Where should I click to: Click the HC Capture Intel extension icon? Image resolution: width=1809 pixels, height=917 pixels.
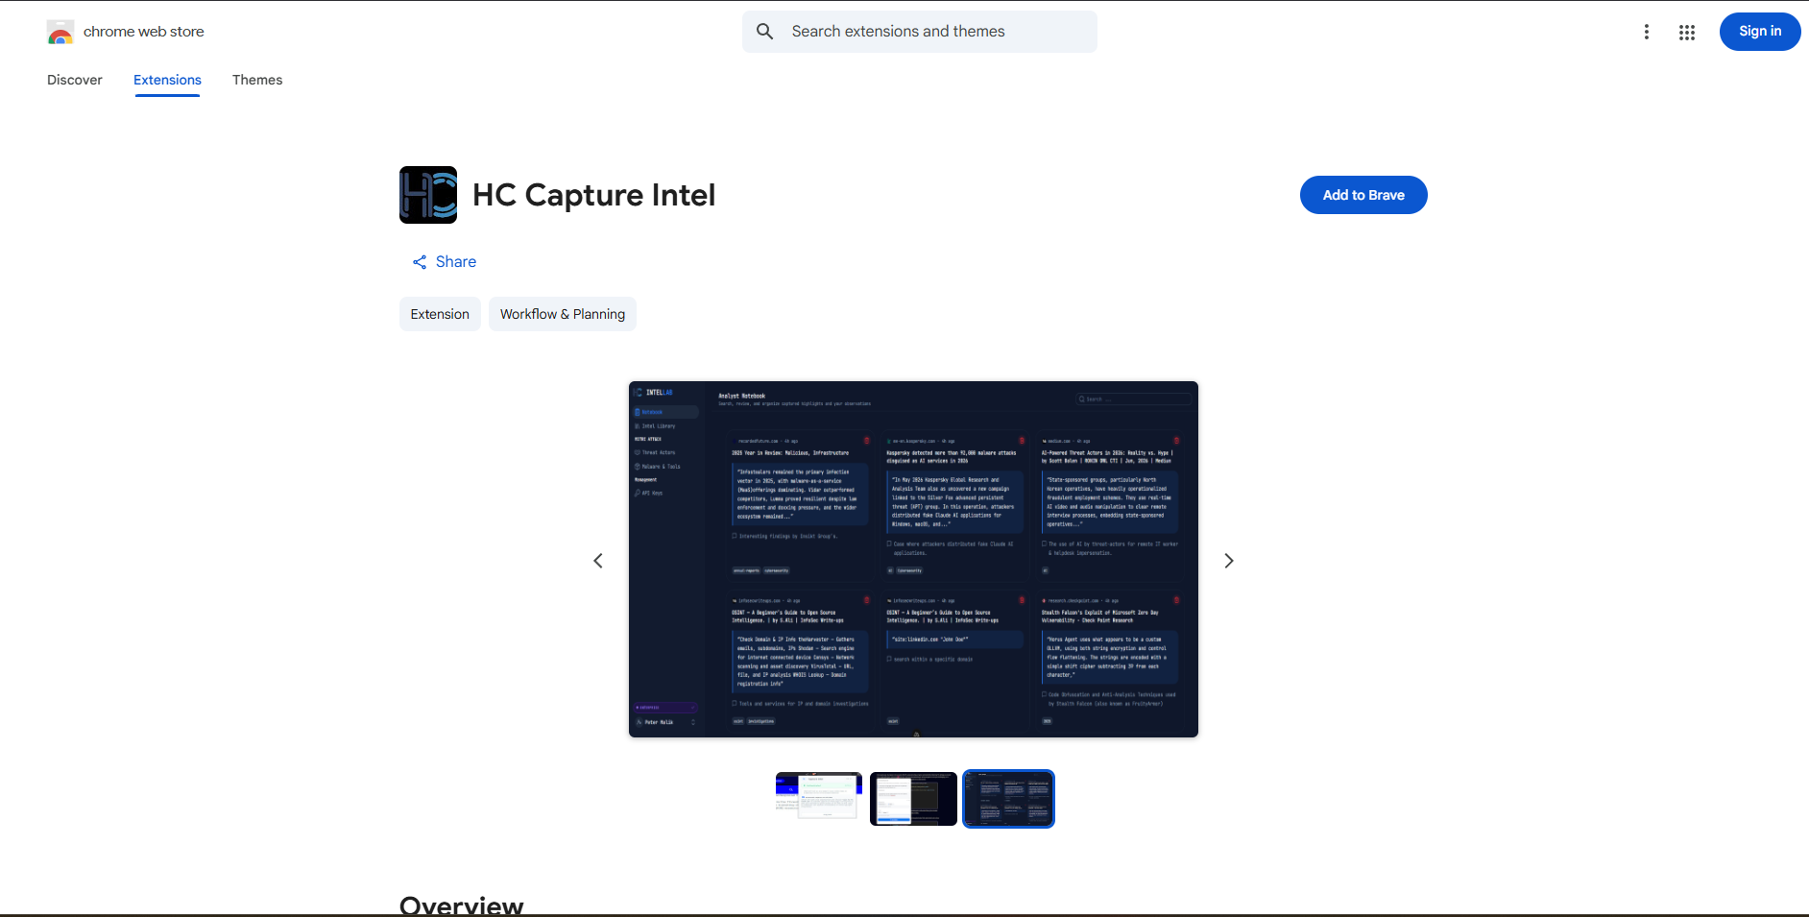[428, 195]
